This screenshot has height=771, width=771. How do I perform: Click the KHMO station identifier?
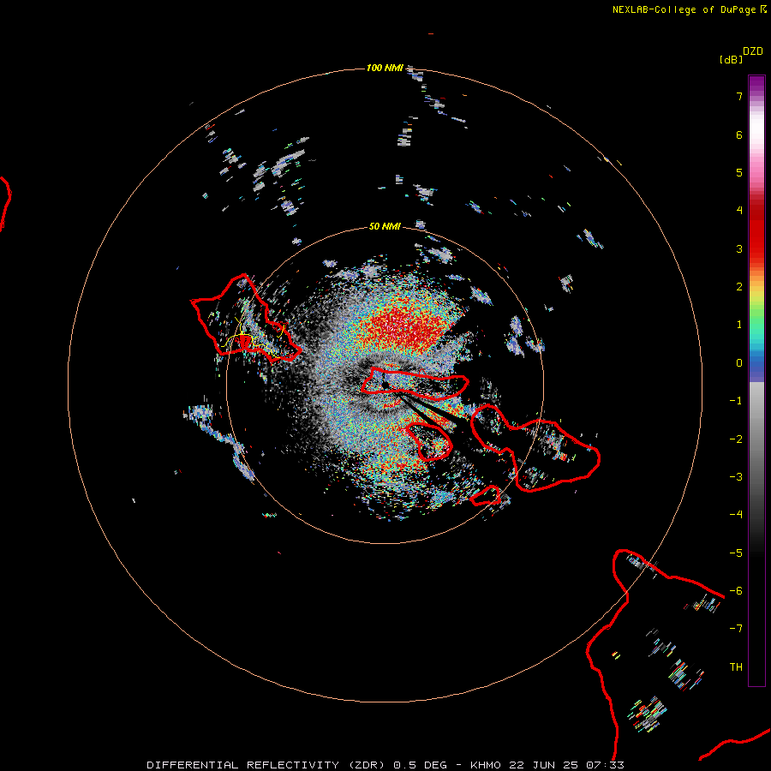(486, 765)
